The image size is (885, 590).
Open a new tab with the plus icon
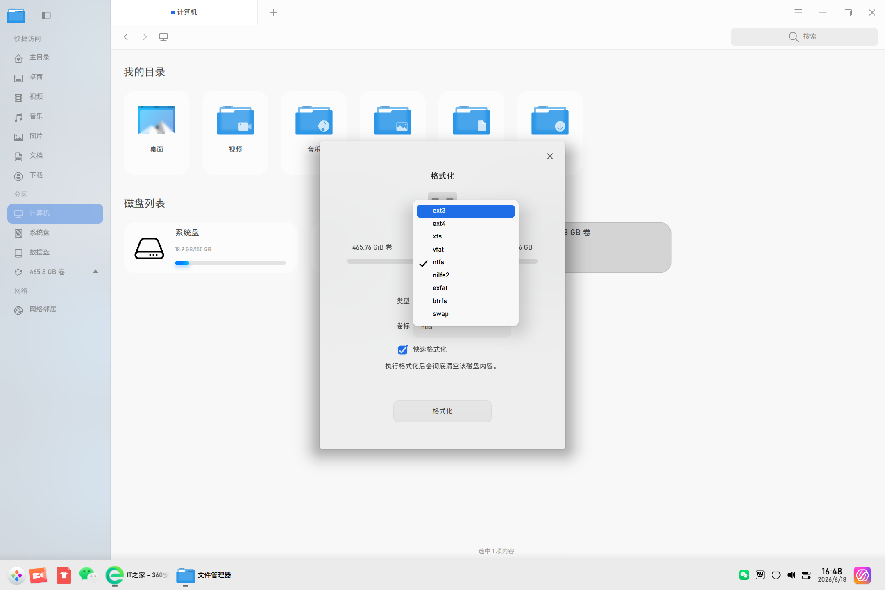274,12
